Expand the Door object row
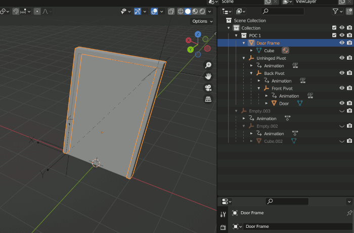This screenshot has height=233, width=354. click(267, 103)
